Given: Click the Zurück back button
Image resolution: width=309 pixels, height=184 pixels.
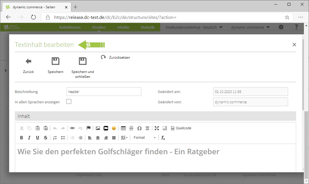Looking at the screenshot, I should click(28, 66).
